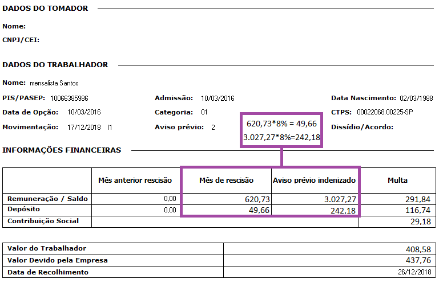The width and height of the screenshot is (439, 283).
Task: Select the worker name mensalista Santos
Action: [x=54, y=83]
